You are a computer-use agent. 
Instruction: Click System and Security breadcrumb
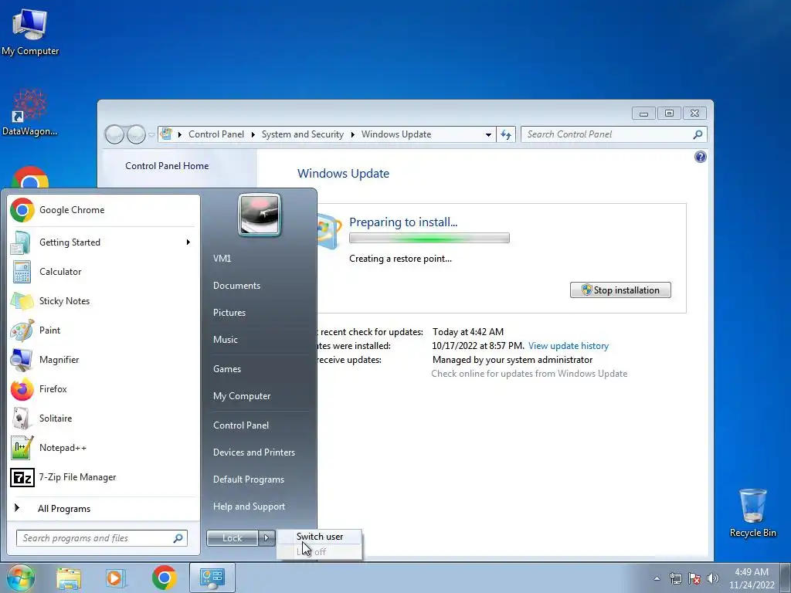pyautogui.click(x=302, y=134)
